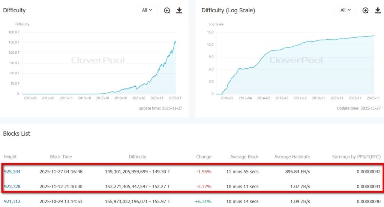The image size is (384, 207).
Task: Download the Difficulty chart data
Action: pyautogui.click(x=179, y=10)
